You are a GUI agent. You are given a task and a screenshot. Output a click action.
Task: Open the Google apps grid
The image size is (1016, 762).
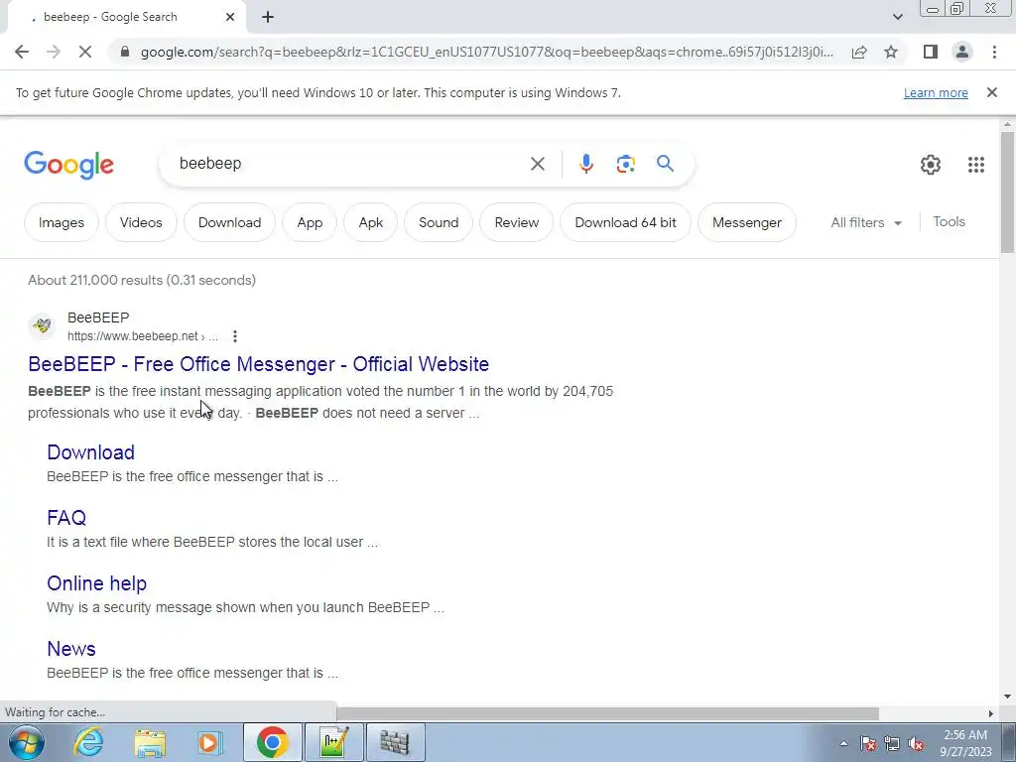click(976, 165)
